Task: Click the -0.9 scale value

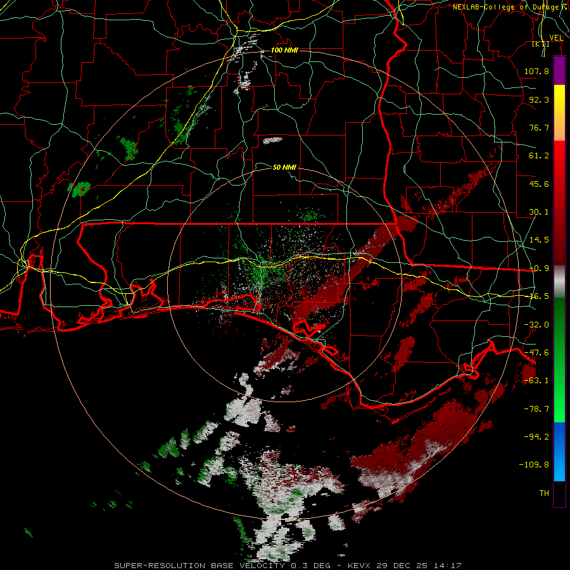Action: tap(539, 269)
